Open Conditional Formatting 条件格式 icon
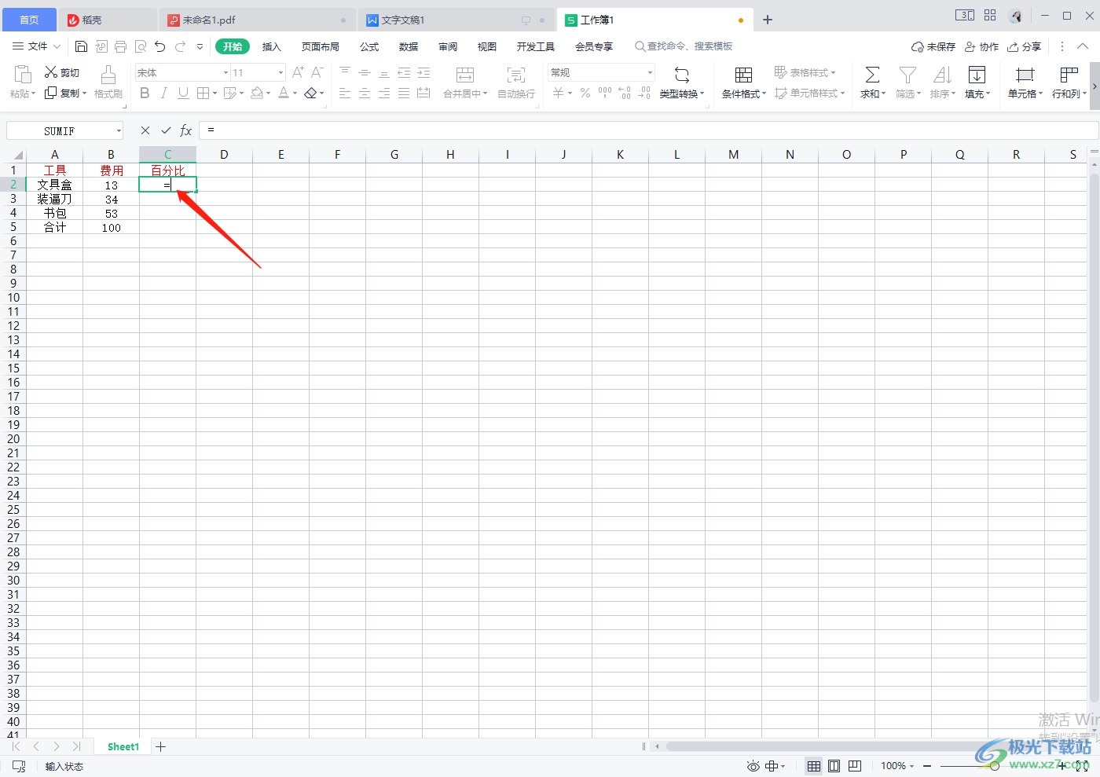Image resolution: width=1100 pixels, height=777 pixels. (x=743, y=75)
